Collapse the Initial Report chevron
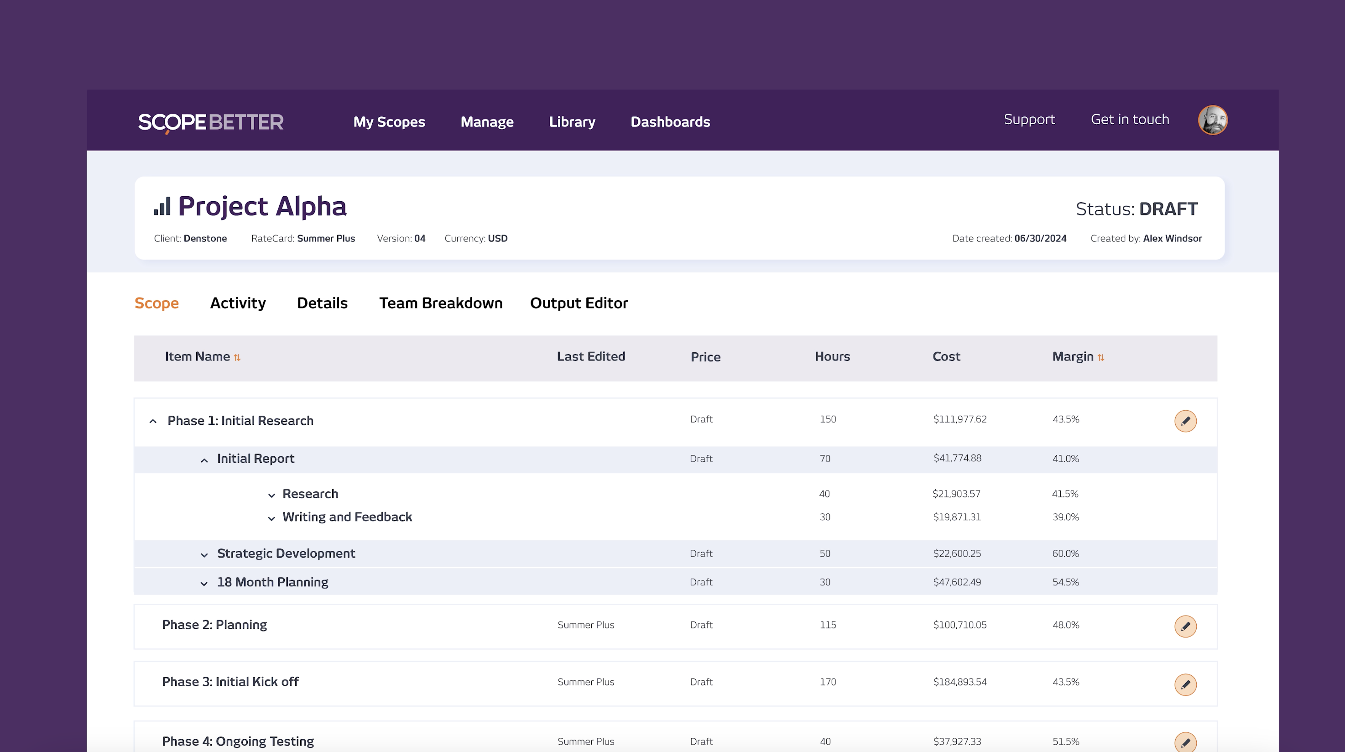Screen dimensions: 1345x752 coord(204,460)
